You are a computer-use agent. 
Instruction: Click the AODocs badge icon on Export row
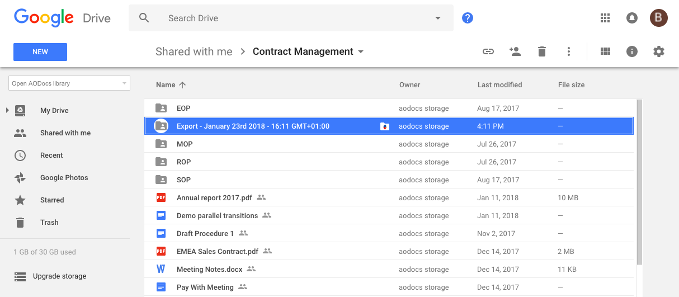[x=384, y=126]
